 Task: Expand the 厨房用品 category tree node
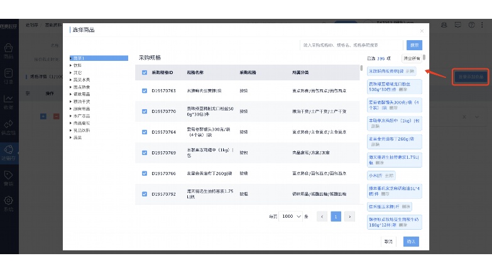[x=71, y=109]
